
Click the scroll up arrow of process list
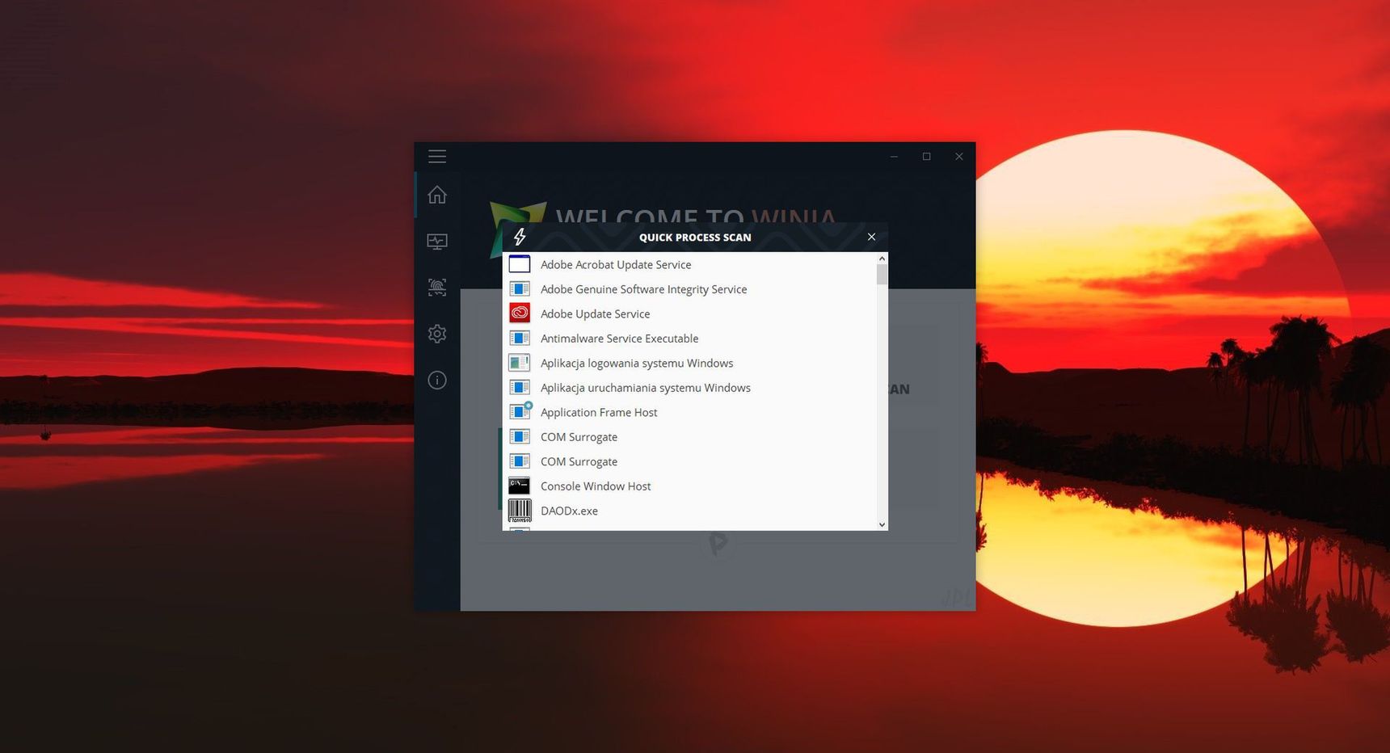882,259
